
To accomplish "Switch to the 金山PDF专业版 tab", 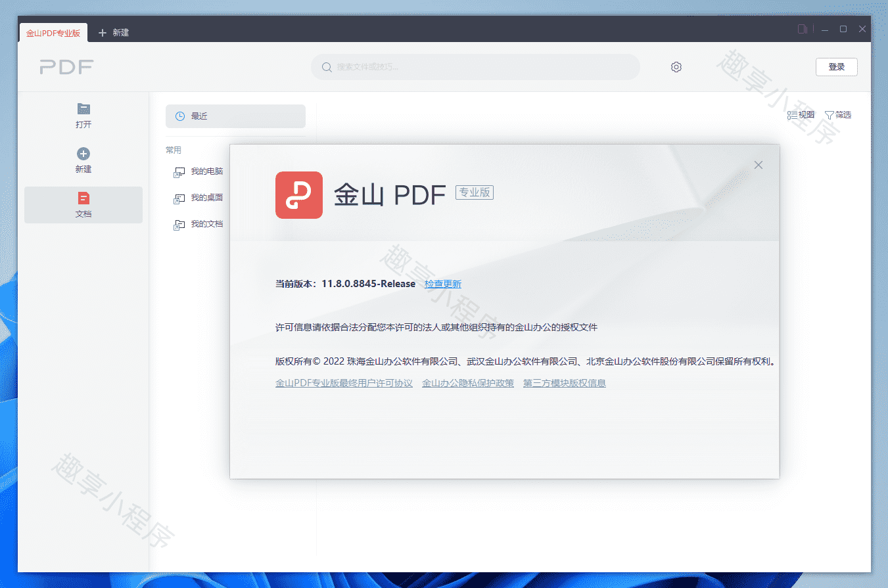I will tap(53, 33).
